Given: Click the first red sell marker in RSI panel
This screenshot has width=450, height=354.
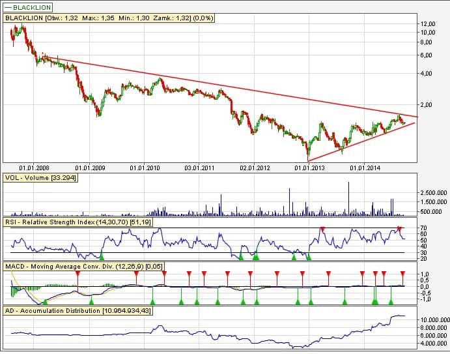Looking at the screenshot, I should [322, 229].
